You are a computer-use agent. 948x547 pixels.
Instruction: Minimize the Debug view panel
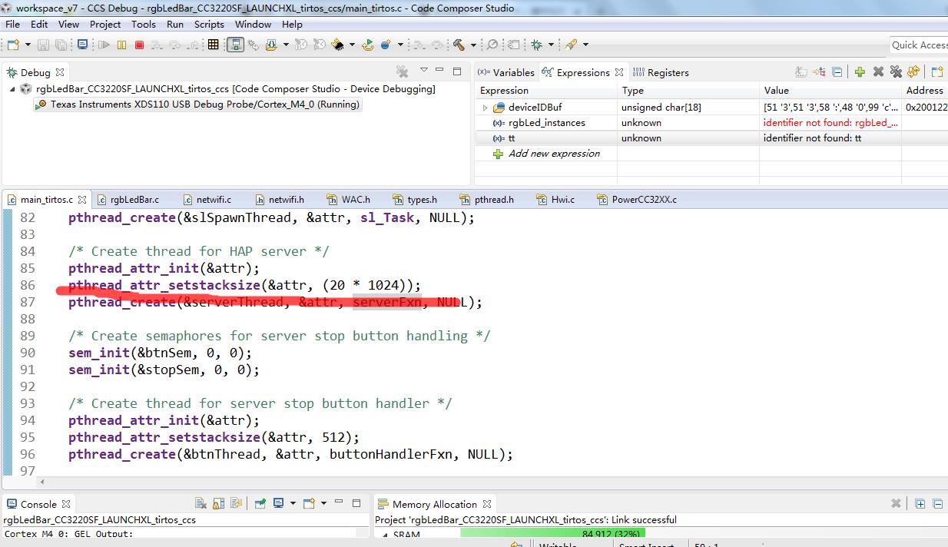pyautogui.click(x=439, y=71)
